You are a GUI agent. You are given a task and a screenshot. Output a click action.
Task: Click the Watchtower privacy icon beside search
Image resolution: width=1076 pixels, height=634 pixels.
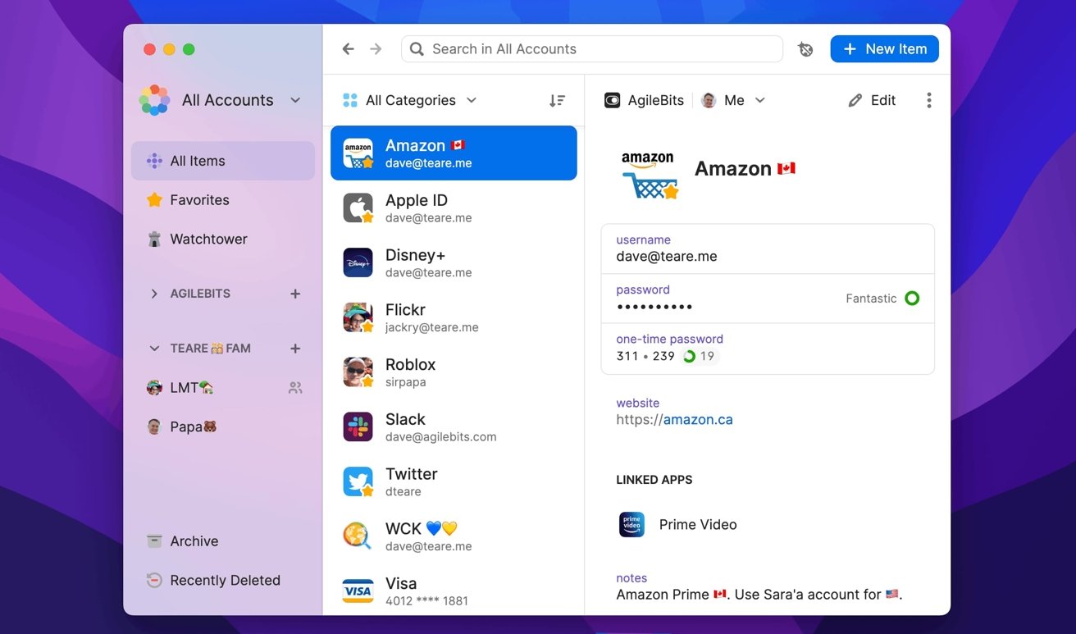[x=806, y=49]
